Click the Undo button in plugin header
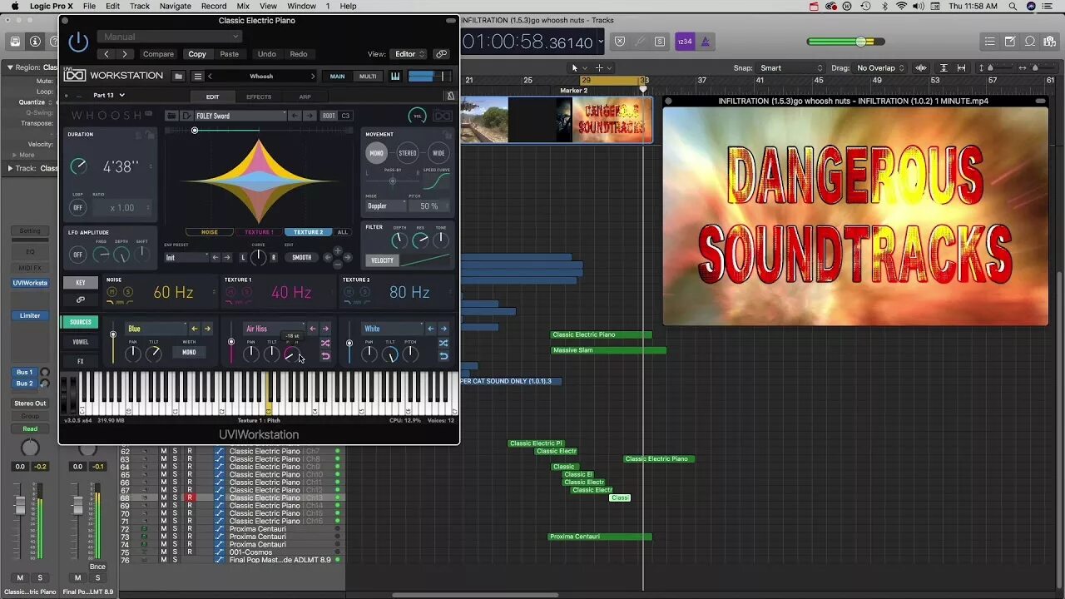This screenshot has width=1065, height=599. click(266, 54)
